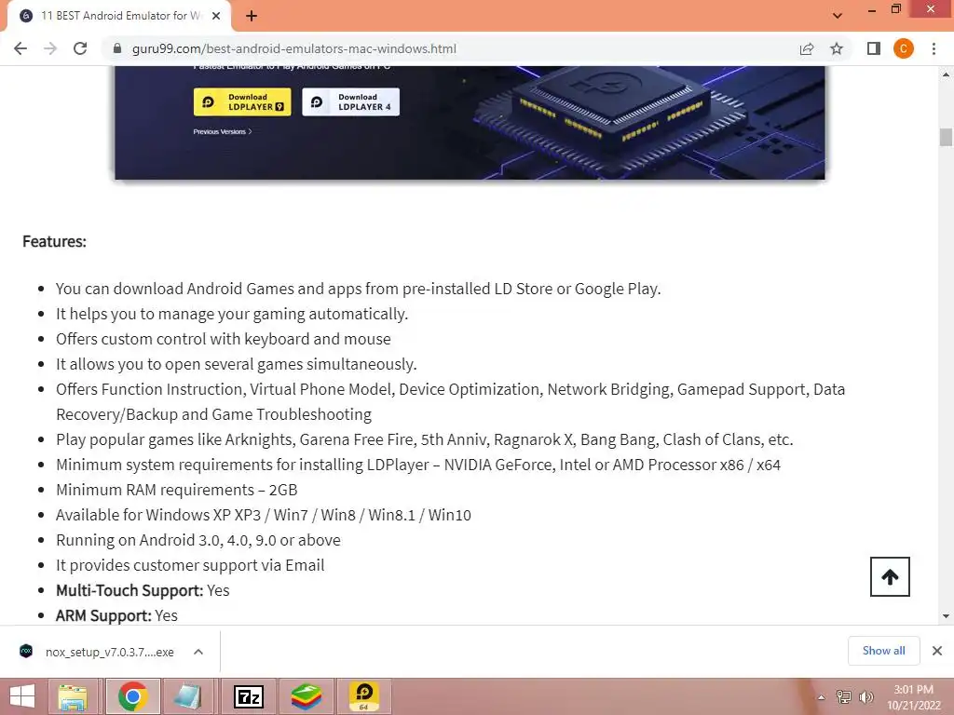
Task: Bookmark this page with the star icon
Action: click(837, 48)
